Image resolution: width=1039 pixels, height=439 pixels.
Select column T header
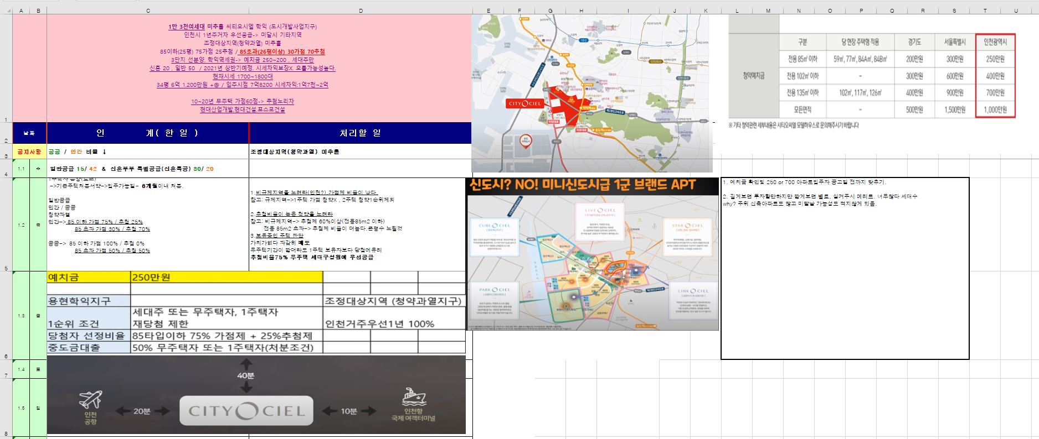coord(985,11)
